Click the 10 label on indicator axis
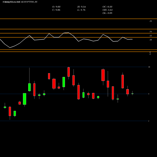Viewport: 157px width, 157px height. [151, 40]
